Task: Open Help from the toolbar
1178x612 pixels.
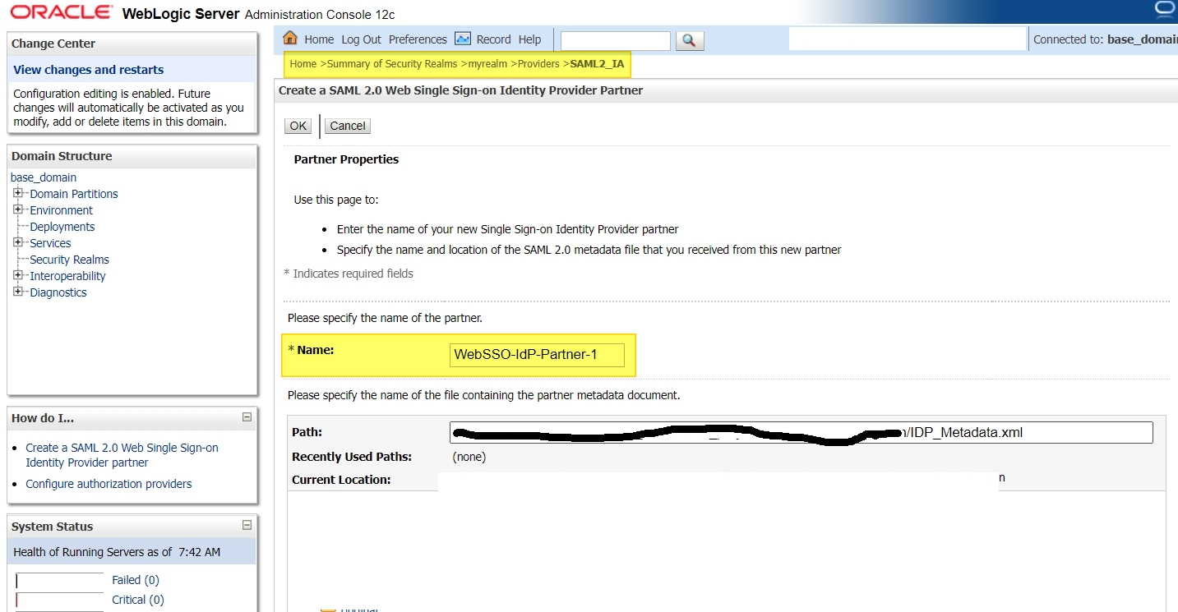Action: (x=529, y=39)
